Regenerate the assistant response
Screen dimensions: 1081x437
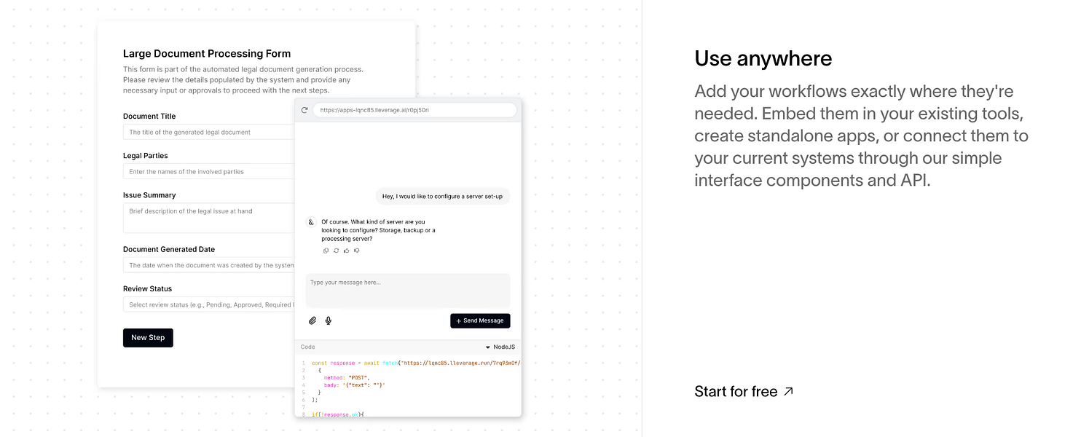(337, 251)
